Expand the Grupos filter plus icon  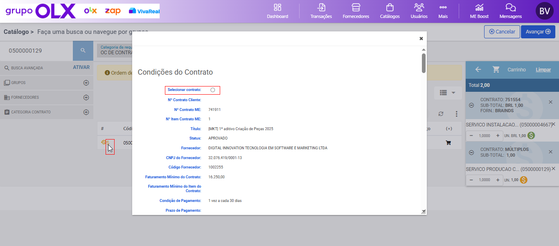pos(86,83)
